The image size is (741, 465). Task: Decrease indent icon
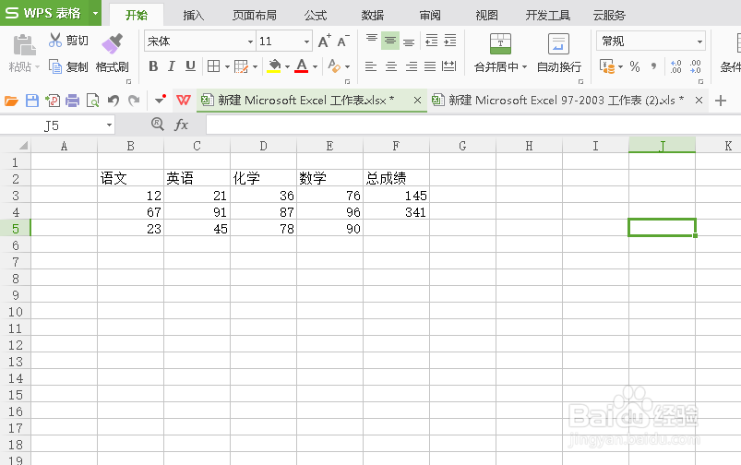pos(431,41)
